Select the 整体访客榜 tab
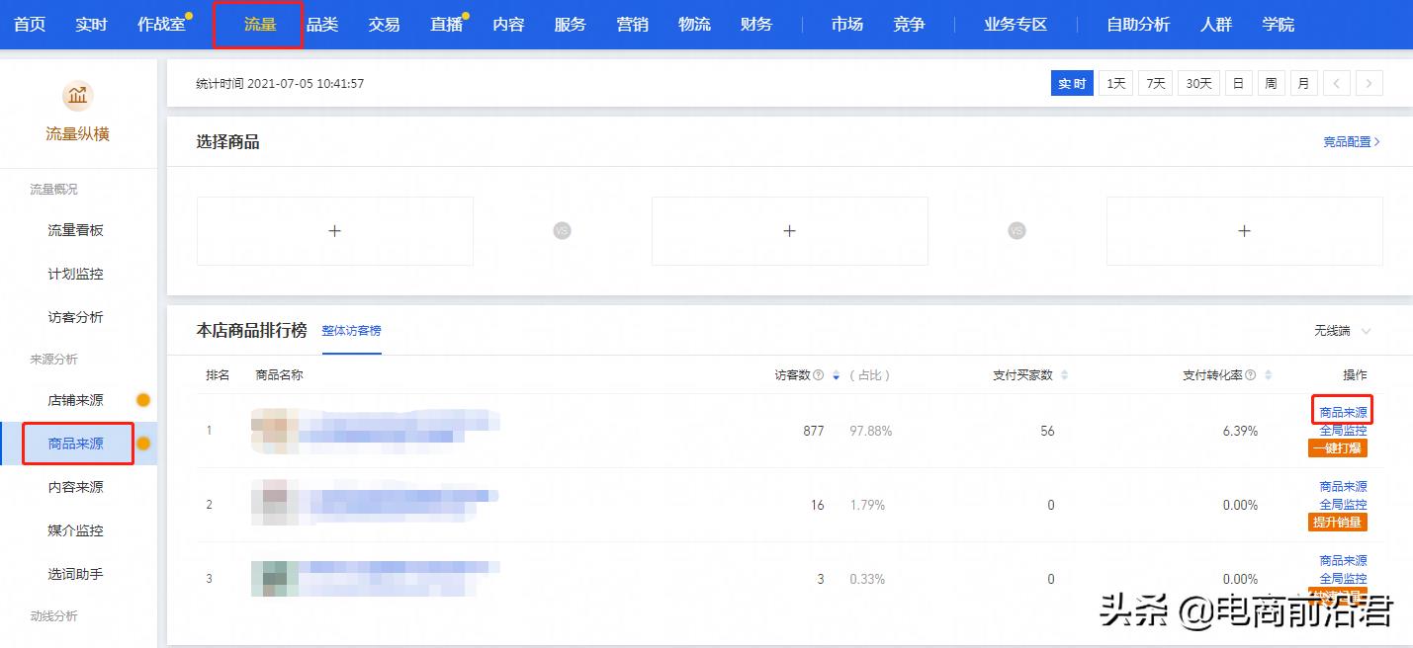This screenshot has height=648, width=1413. (353, 331)
